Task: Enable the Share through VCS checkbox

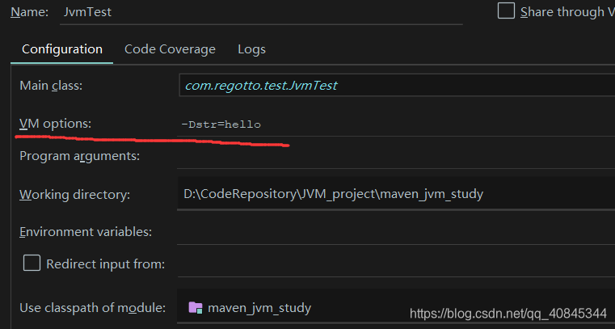Action: 506,11
